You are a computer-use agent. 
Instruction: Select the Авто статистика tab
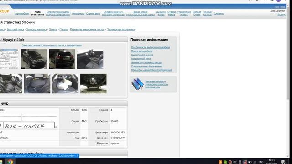[37, 13]
